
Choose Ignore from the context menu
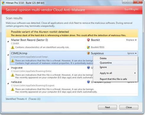click(x=115, y=67)
